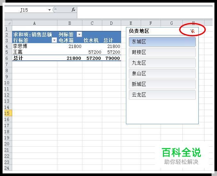Select column D header

pos(112,23)
